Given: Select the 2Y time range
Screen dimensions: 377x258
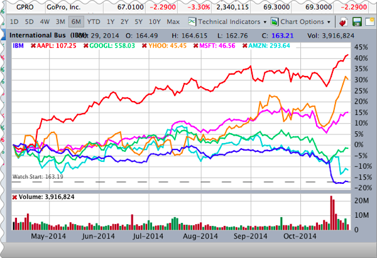Looking at the screenshot, I should coord(124,22).
